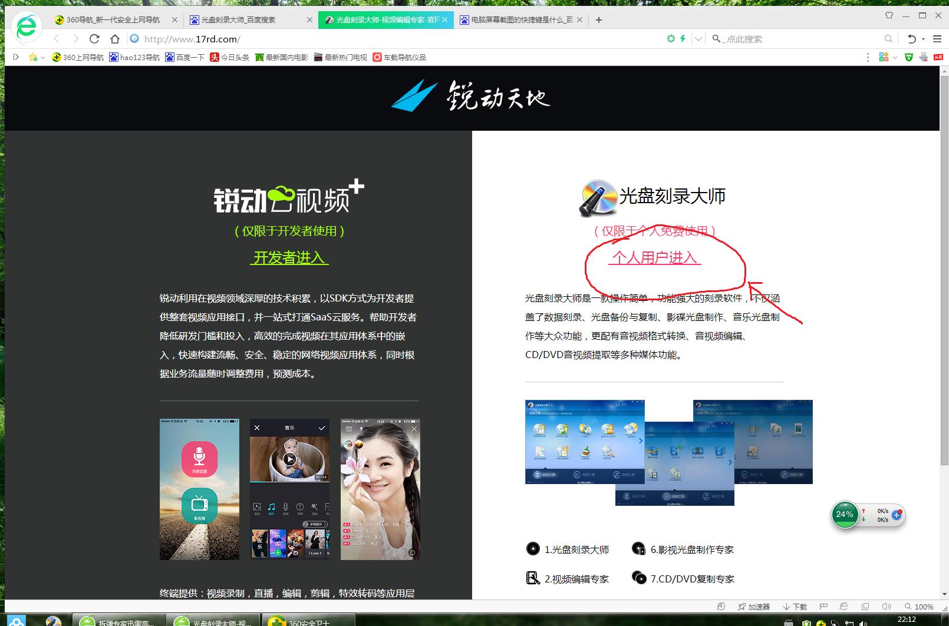Open the 下载 downloads manager
Image resolution: width=949 pixels, height=626 pixels.
[794, 607]
